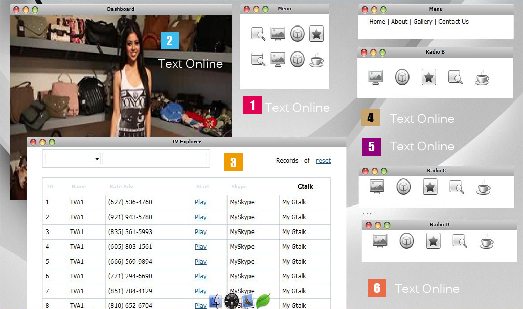The width and height of the screenshot is (523, 309).
Task: Click Play for row 5 (666) 569-9894
Action: [x=200, y=262]
